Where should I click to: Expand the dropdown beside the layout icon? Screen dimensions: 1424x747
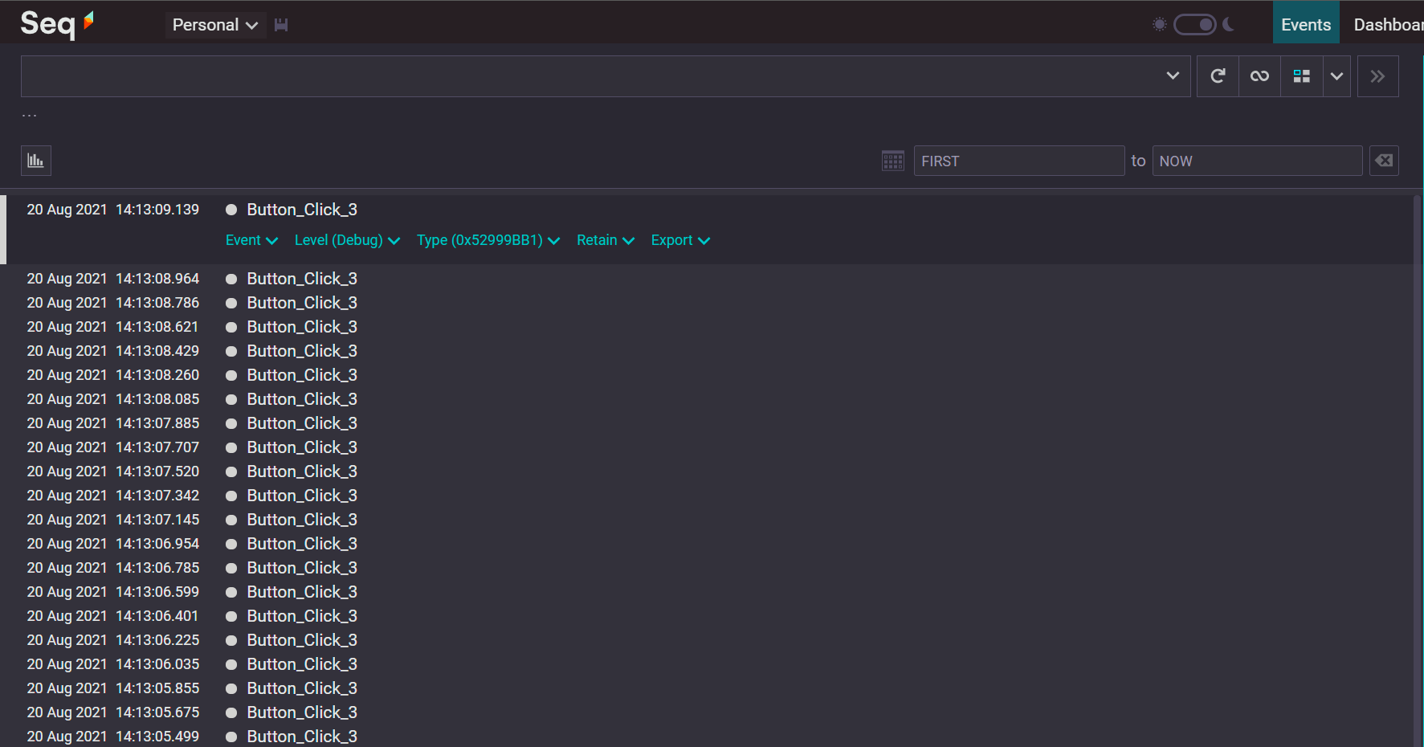click(x=1336, y=76)
